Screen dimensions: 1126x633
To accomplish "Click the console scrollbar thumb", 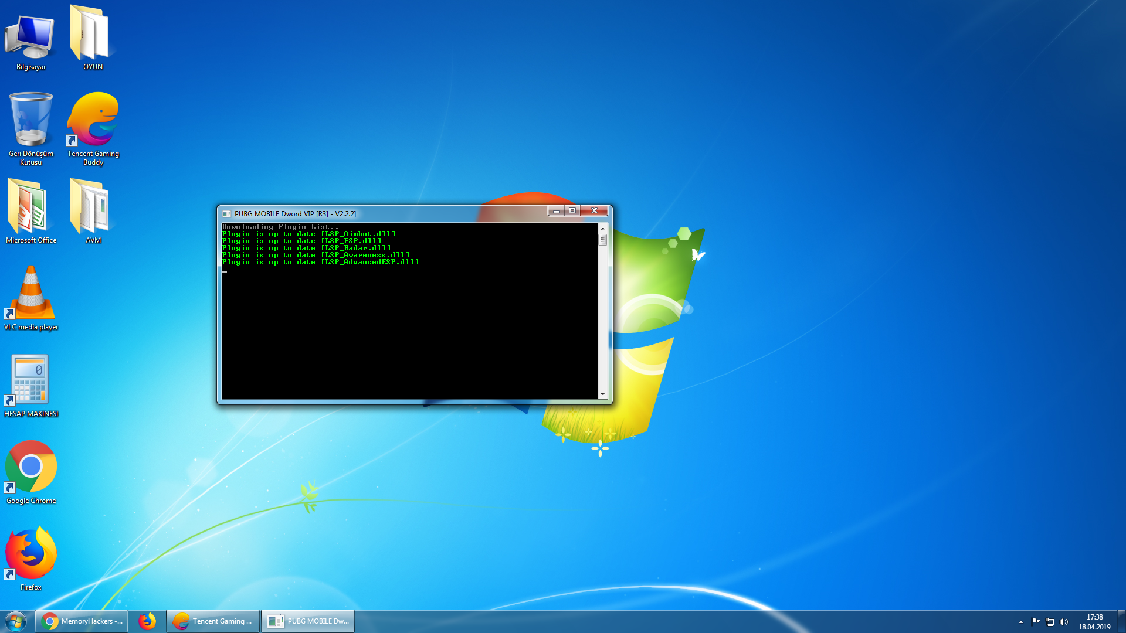I will coord(602,240).
